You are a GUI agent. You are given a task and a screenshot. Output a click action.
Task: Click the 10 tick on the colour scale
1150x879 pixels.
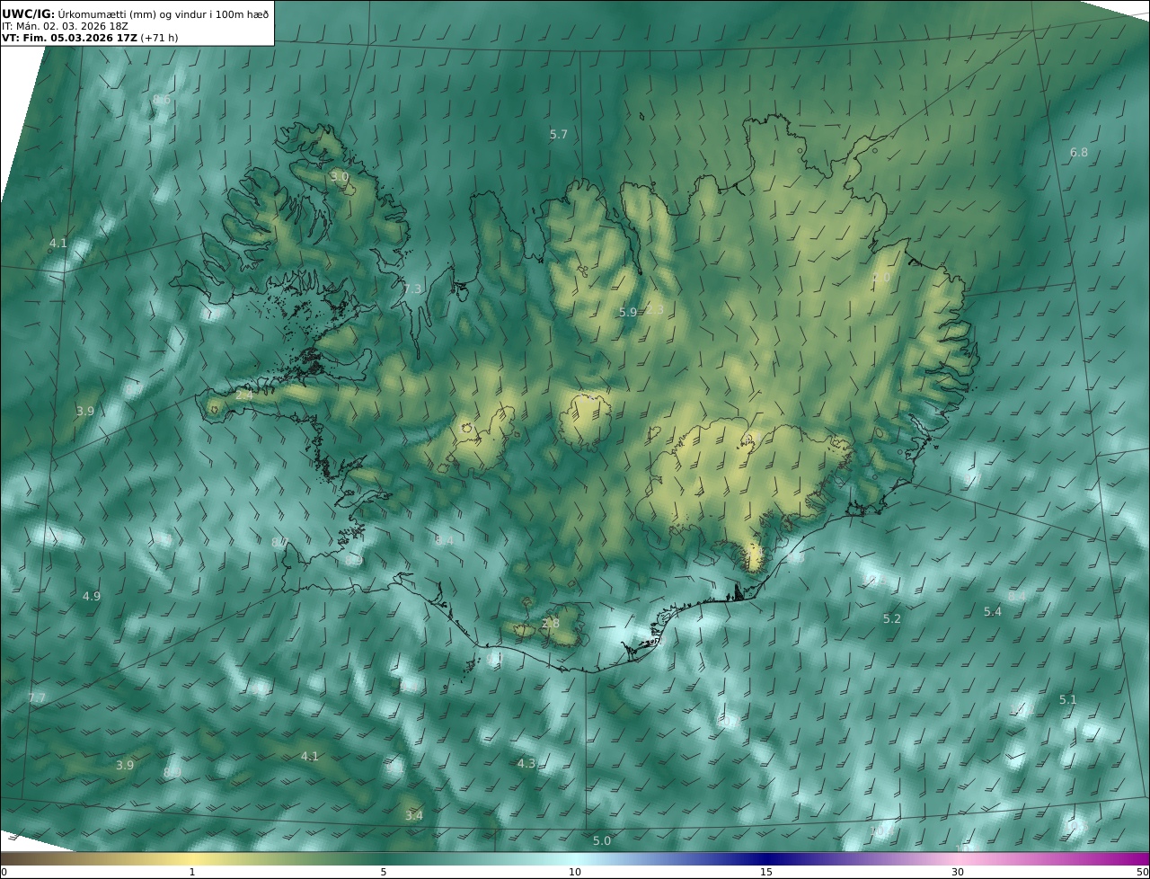[x=575, y=872]
